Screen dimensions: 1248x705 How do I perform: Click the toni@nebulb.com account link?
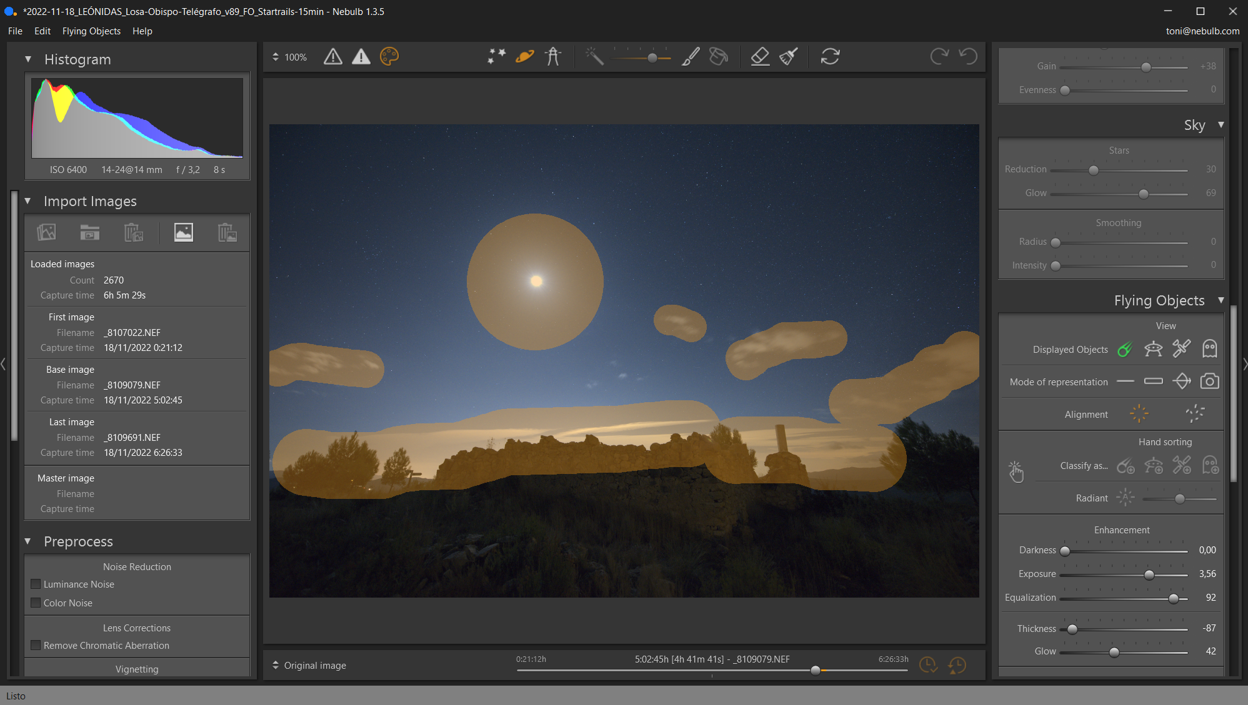[x=1202, y=31]
